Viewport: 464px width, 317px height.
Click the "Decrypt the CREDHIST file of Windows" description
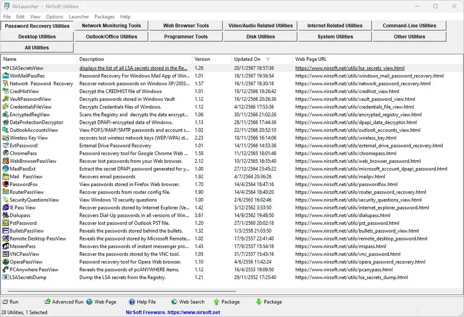[121, 91]
